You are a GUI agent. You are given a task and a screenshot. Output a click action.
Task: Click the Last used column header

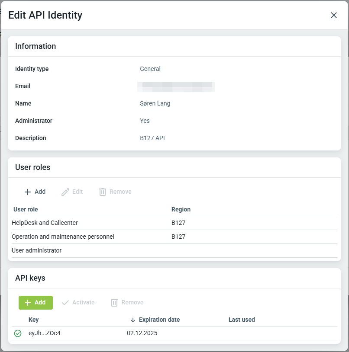(242, 320)
